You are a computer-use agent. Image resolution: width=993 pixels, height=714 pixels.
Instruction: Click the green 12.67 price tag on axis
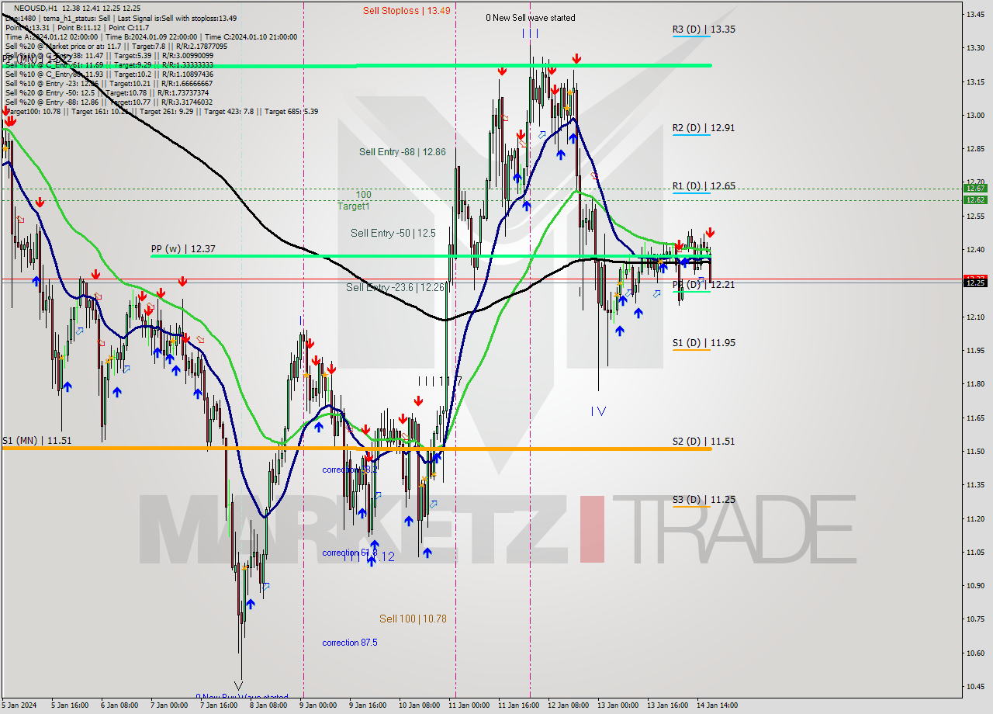click(975, 188)
